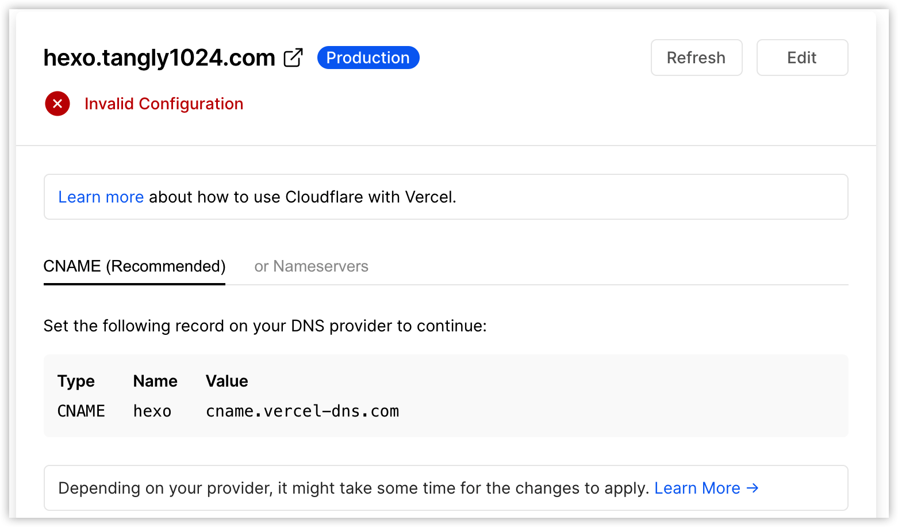Click the blue Production badge

[368, 58]
